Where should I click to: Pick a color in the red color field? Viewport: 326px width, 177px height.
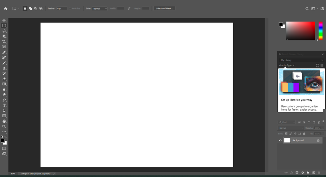point(301,31)
